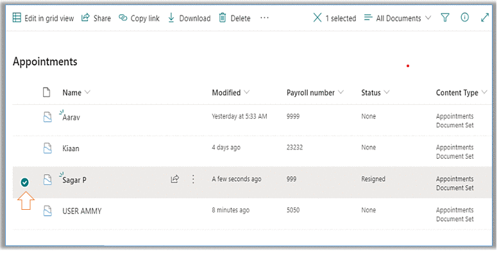Click Kiaan's Appointments Document Set content type
The width and height of the screenshot is (499, 268).
click(x=455, y=152)
